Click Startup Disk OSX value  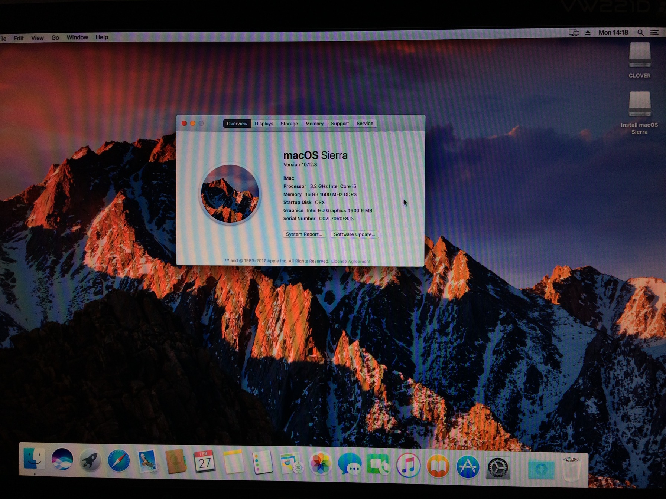coord(320,203)
